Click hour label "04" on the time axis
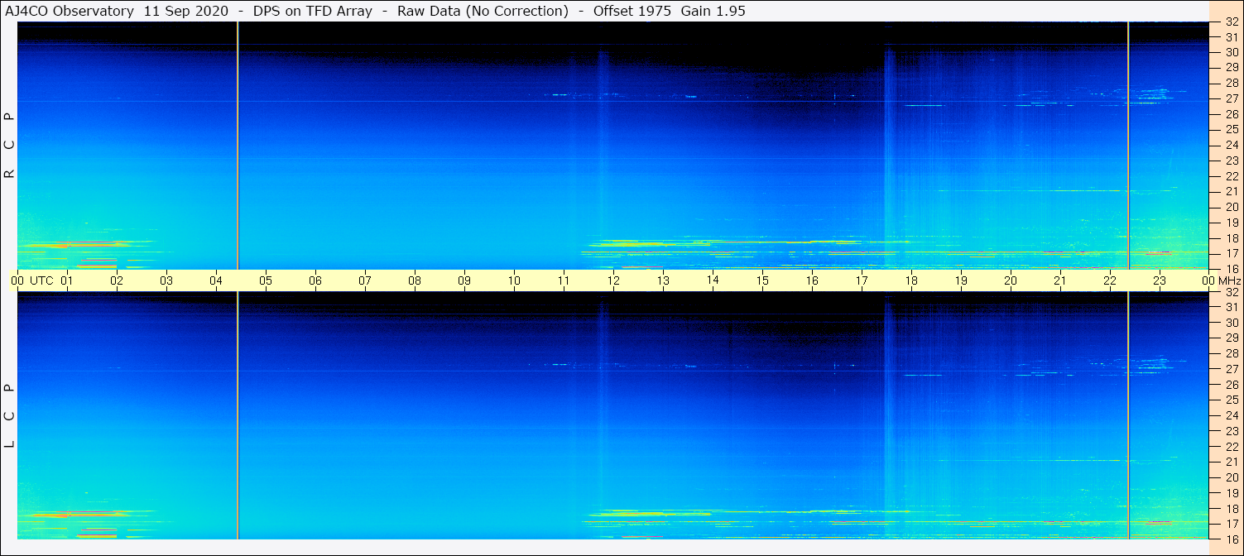The width and height of the screenshot is (1244, 556). point(216,280)
